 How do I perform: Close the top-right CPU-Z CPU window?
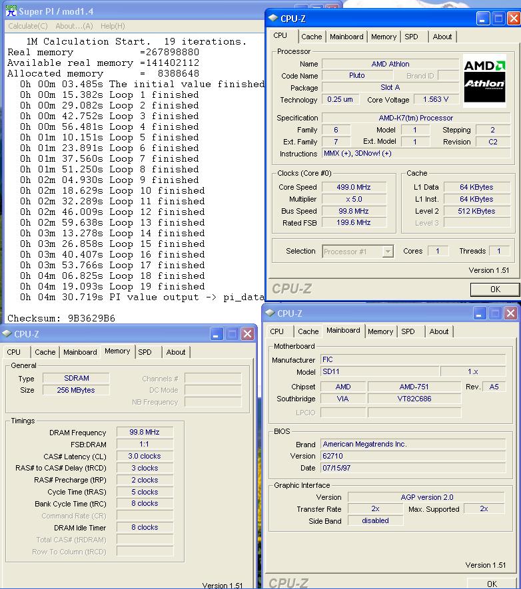pos(514,19)
